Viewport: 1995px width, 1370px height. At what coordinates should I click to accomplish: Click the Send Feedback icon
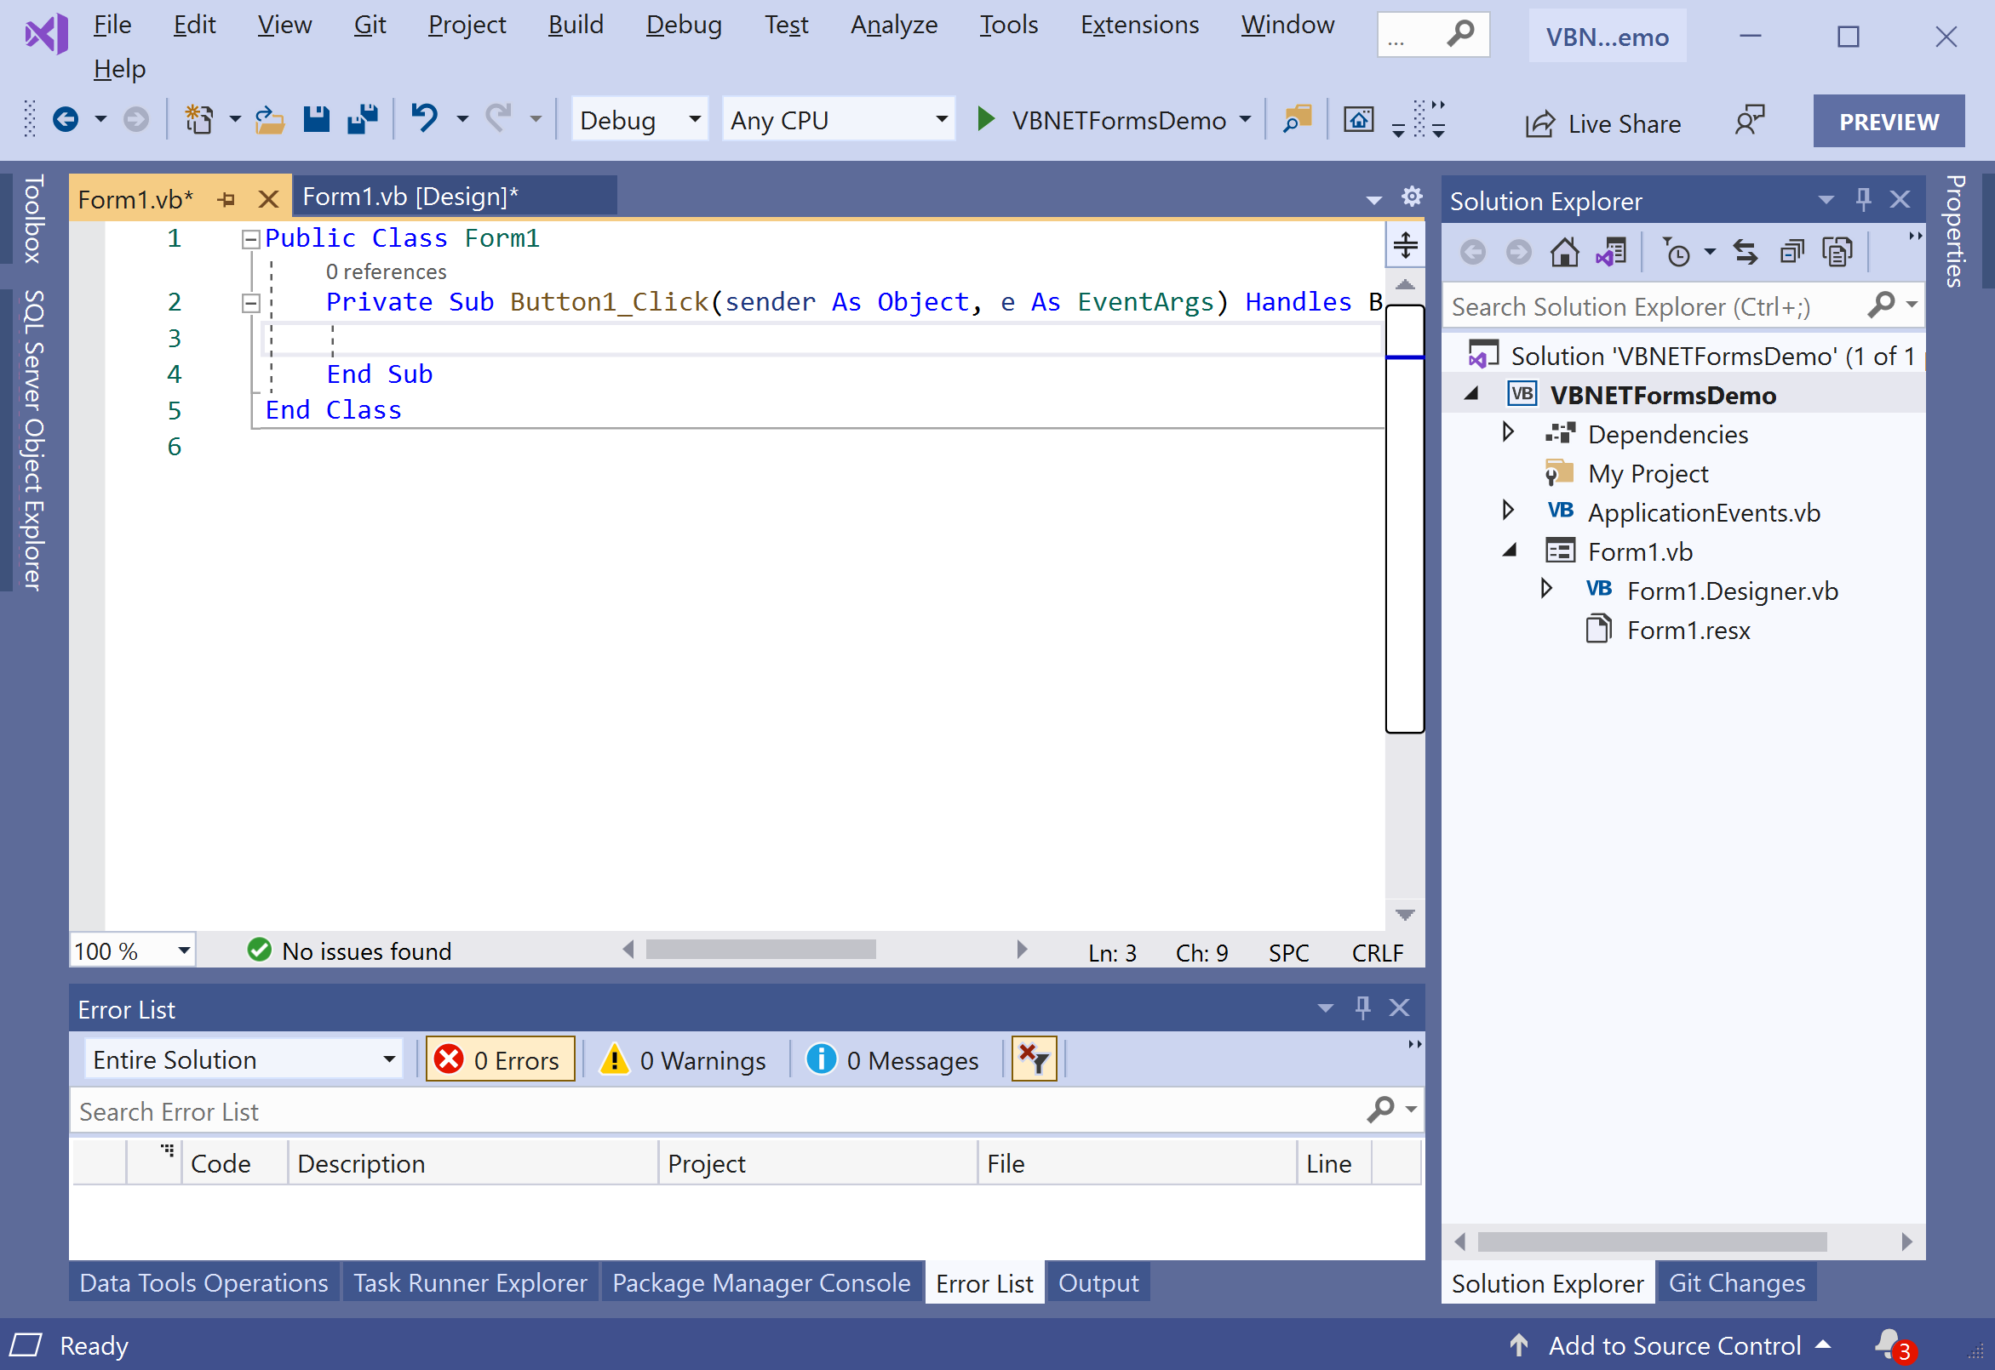click(1749, 121)
